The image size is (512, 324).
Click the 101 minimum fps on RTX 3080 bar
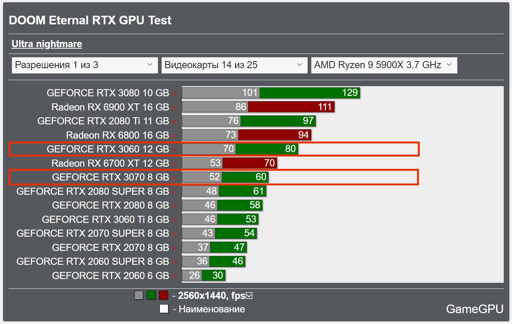[250, 93]
